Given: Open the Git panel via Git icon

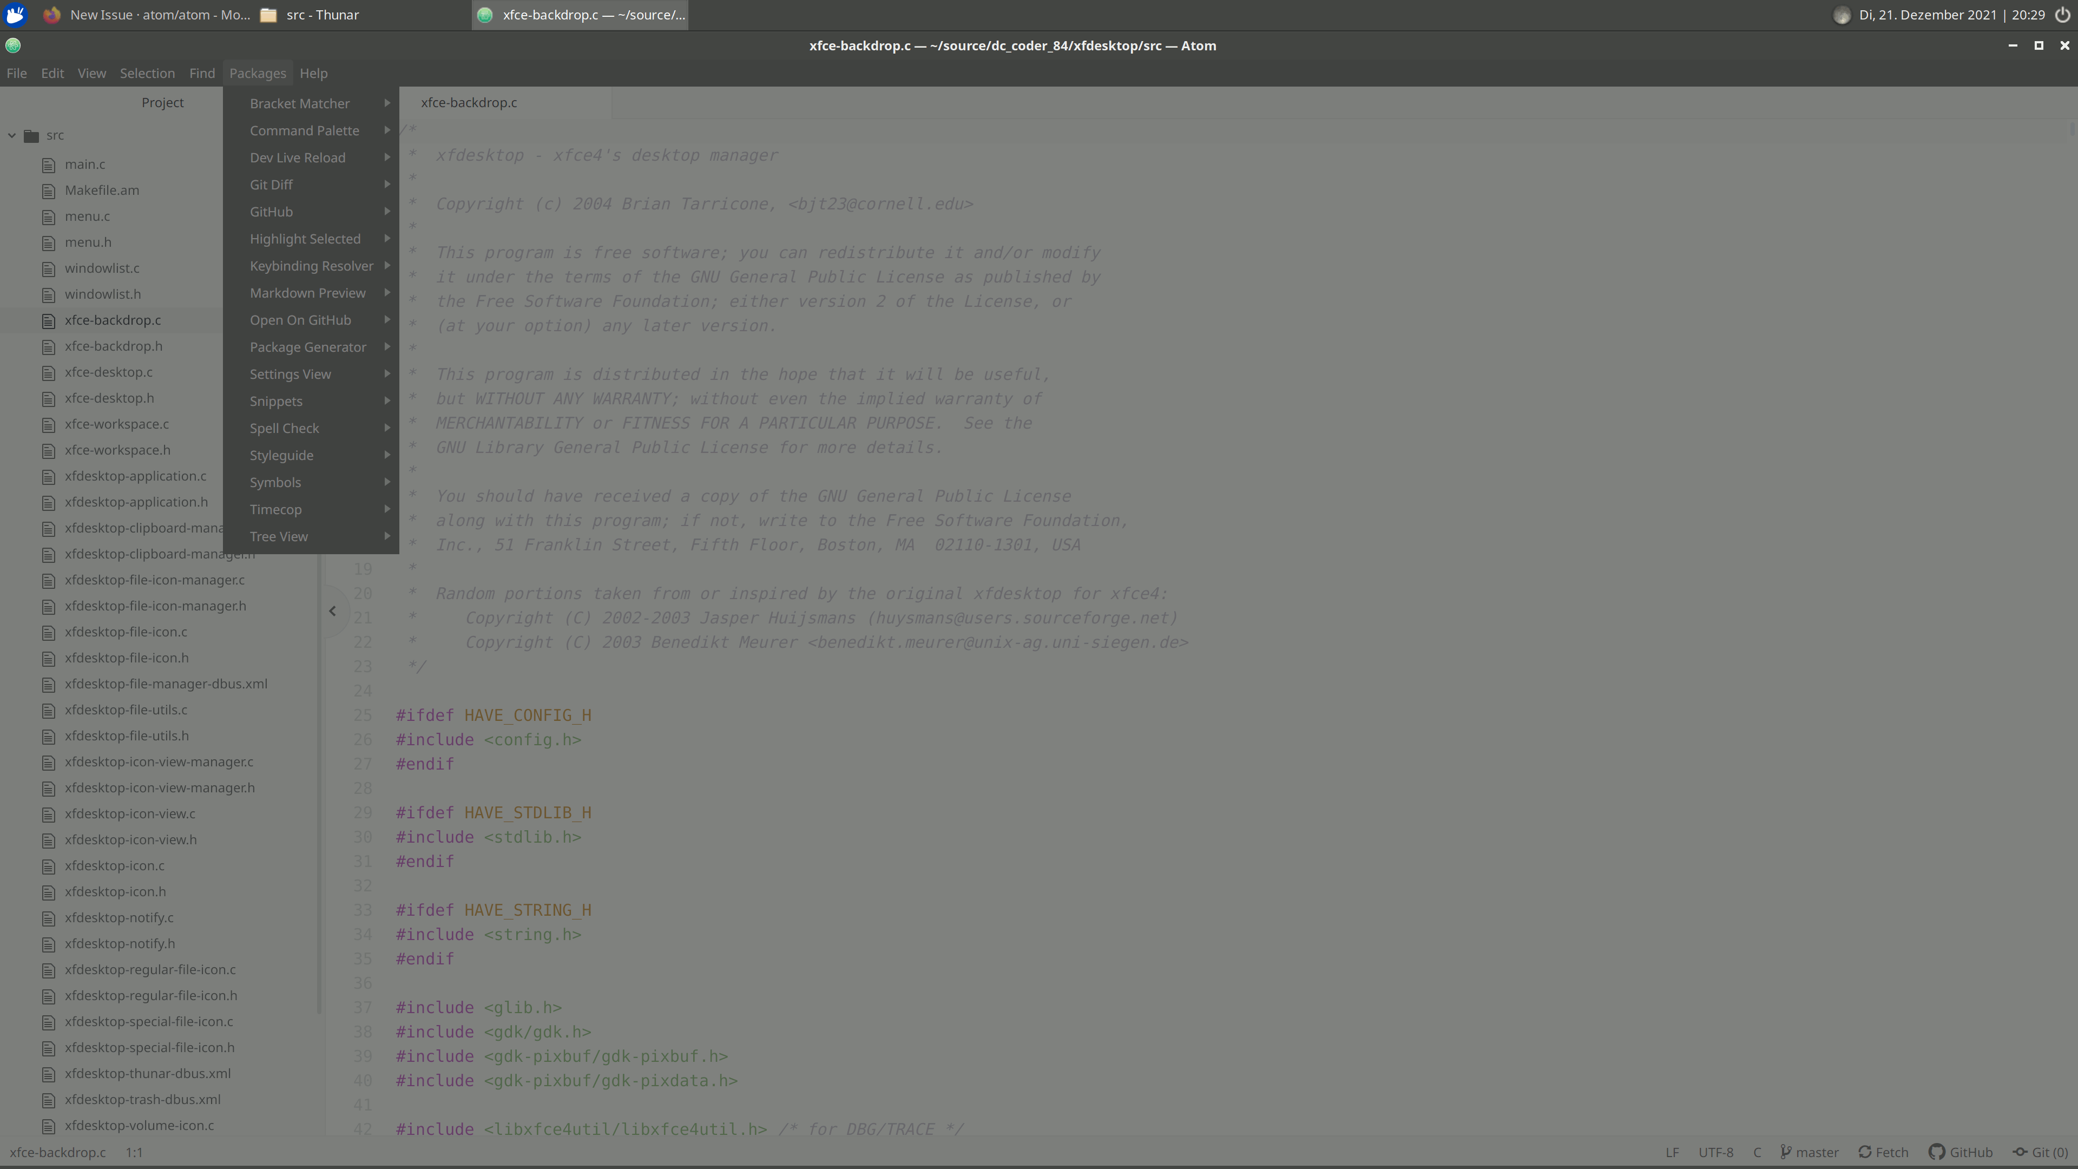Looking at the screenshot, I should click(x=2021, y=1152).
